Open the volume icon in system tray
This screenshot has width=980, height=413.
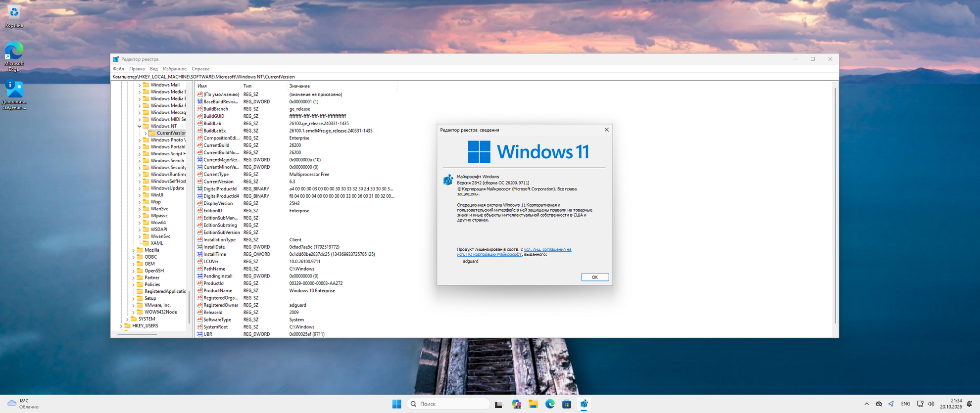point(931,404)
